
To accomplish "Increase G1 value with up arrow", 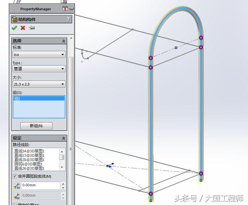I will click(x=63, y=184).
